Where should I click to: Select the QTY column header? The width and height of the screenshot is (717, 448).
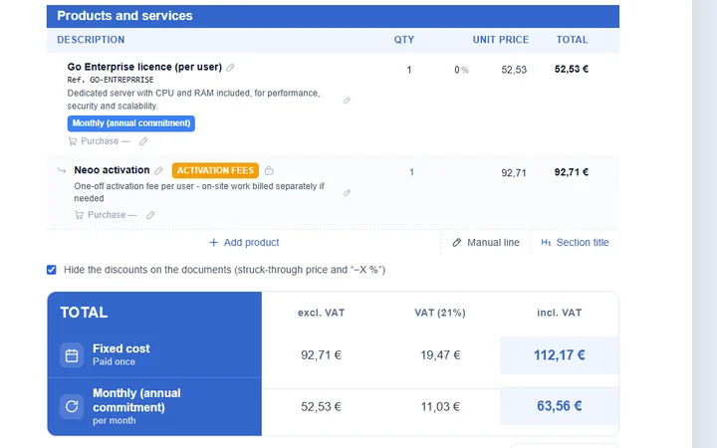pyautogui.click(x=404, y=40)
